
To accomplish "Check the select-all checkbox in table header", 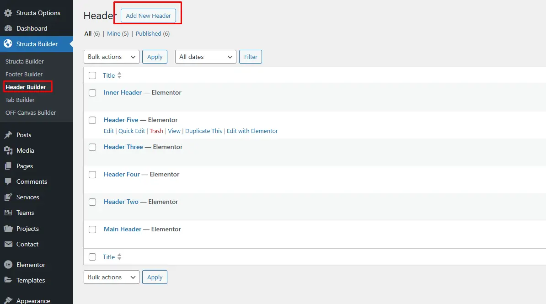I will click(x=92, y=75).
